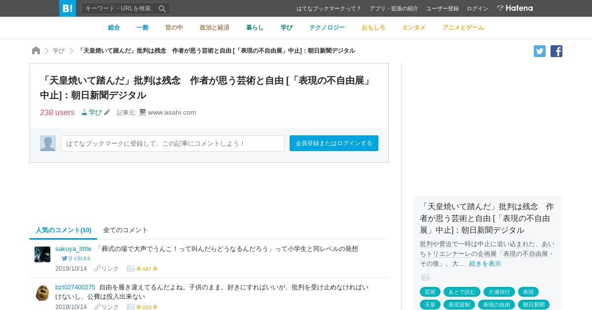This screenshot has height=310, width=592.
Task: Open はてなブックマークって？ link
Action: (x=329, y=8)
